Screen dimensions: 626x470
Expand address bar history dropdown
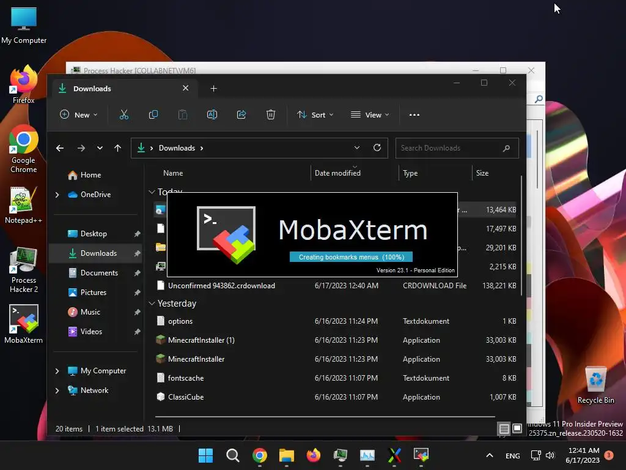tap(357, 148)
